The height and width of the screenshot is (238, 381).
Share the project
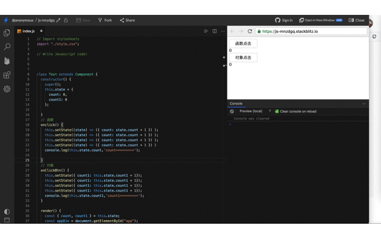coord(127,20)
